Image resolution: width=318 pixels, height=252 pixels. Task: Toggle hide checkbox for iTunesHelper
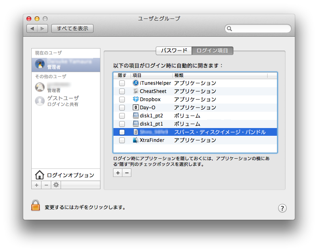pos(122,83)
